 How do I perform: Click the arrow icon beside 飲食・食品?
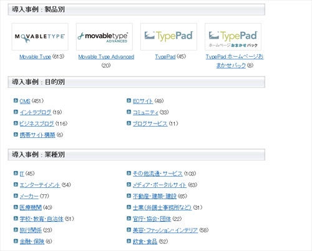129,241
